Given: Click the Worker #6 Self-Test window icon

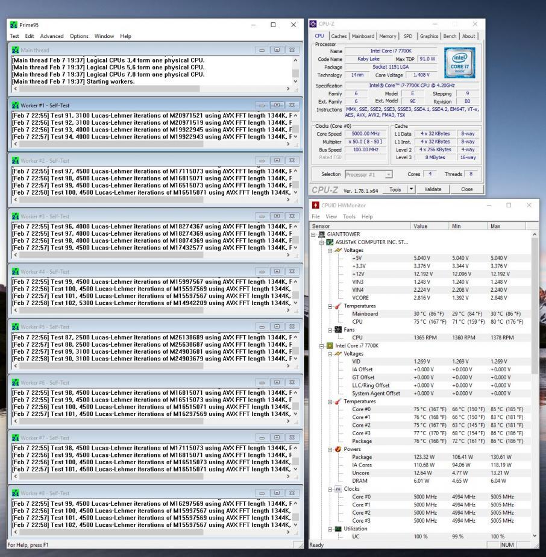Looking at the screenshot, I should pos(15,383).
